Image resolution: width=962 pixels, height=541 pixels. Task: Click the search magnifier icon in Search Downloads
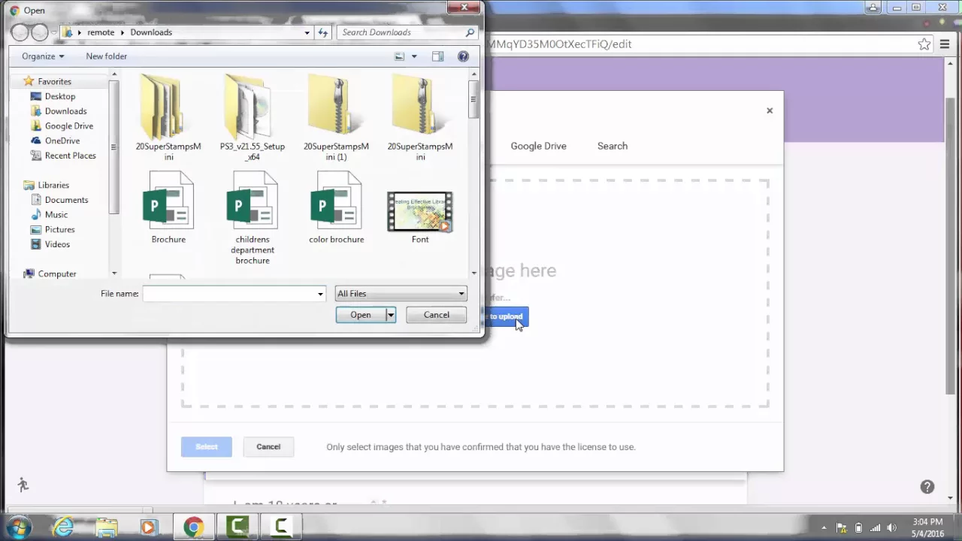click(470, 32)
